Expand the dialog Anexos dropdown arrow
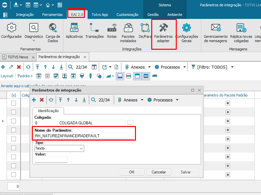This screenshot has width=261, height=195. tap(142, 100)
